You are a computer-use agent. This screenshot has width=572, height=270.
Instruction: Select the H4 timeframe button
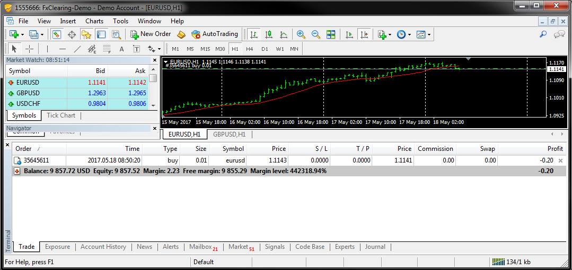tap(250, 49)
